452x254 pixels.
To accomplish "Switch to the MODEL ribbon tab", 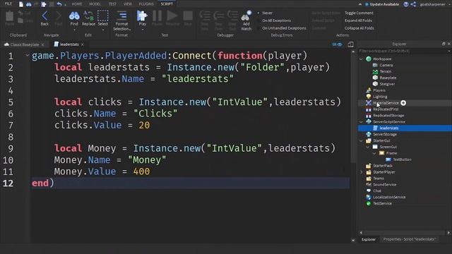I will (x=95, y=4).
